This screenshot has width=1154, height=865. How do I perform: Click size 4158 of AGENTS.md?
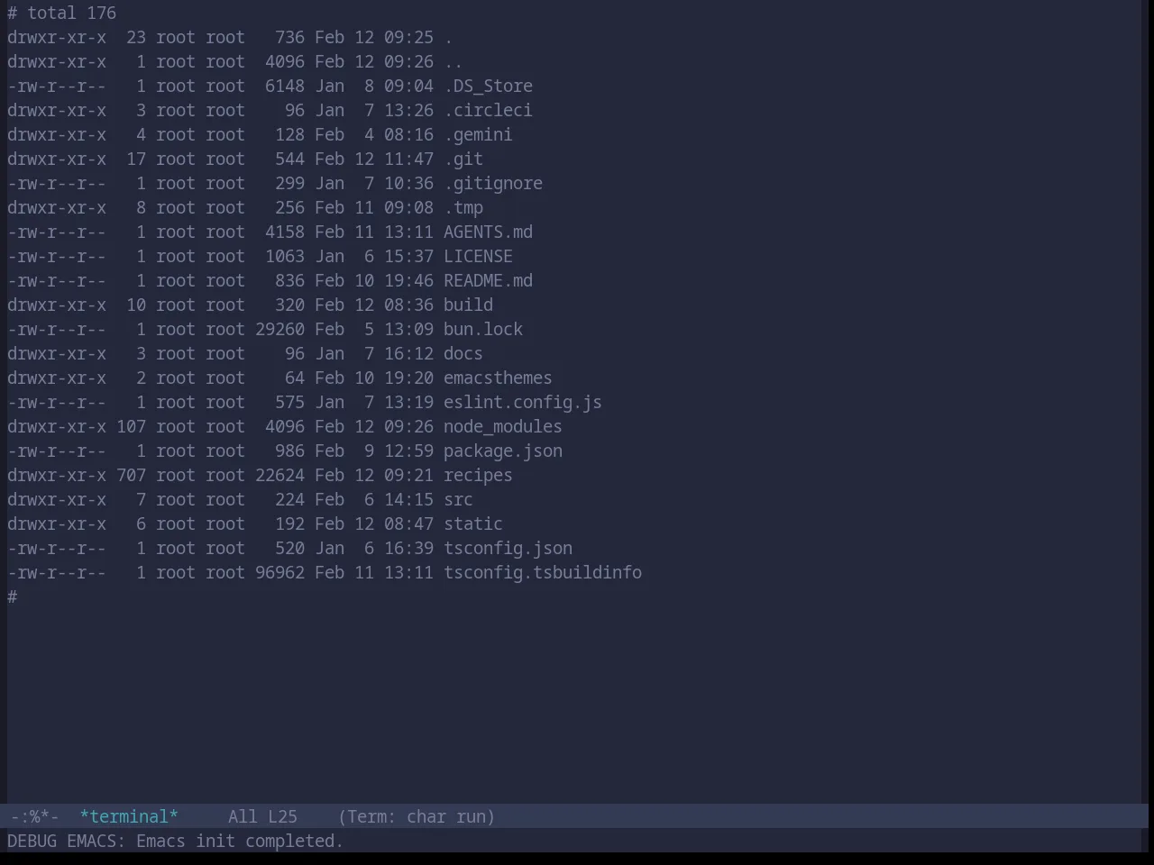(285, 232)
